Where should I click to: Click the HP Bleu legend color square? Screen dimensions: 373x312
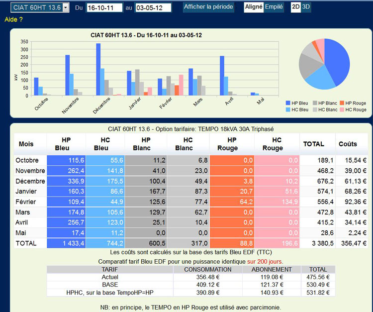click(x=287, y=103)
